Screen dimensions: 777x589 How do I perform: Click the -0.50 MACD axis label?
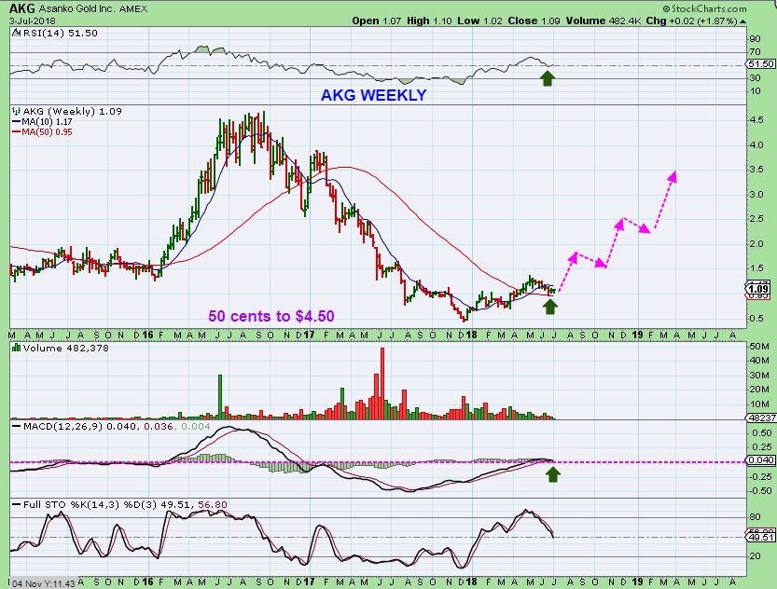[x=760, y=490]
